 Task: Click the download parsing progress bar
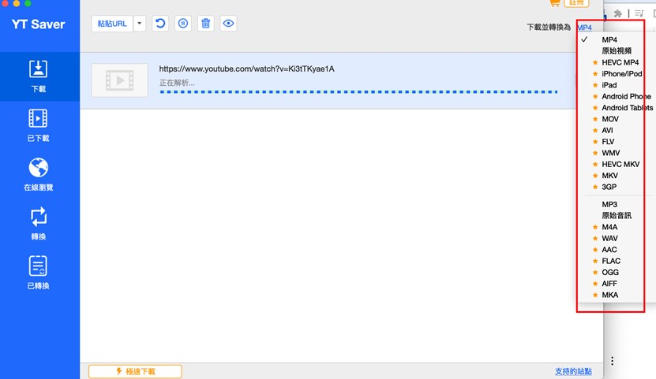pos(358,91)
